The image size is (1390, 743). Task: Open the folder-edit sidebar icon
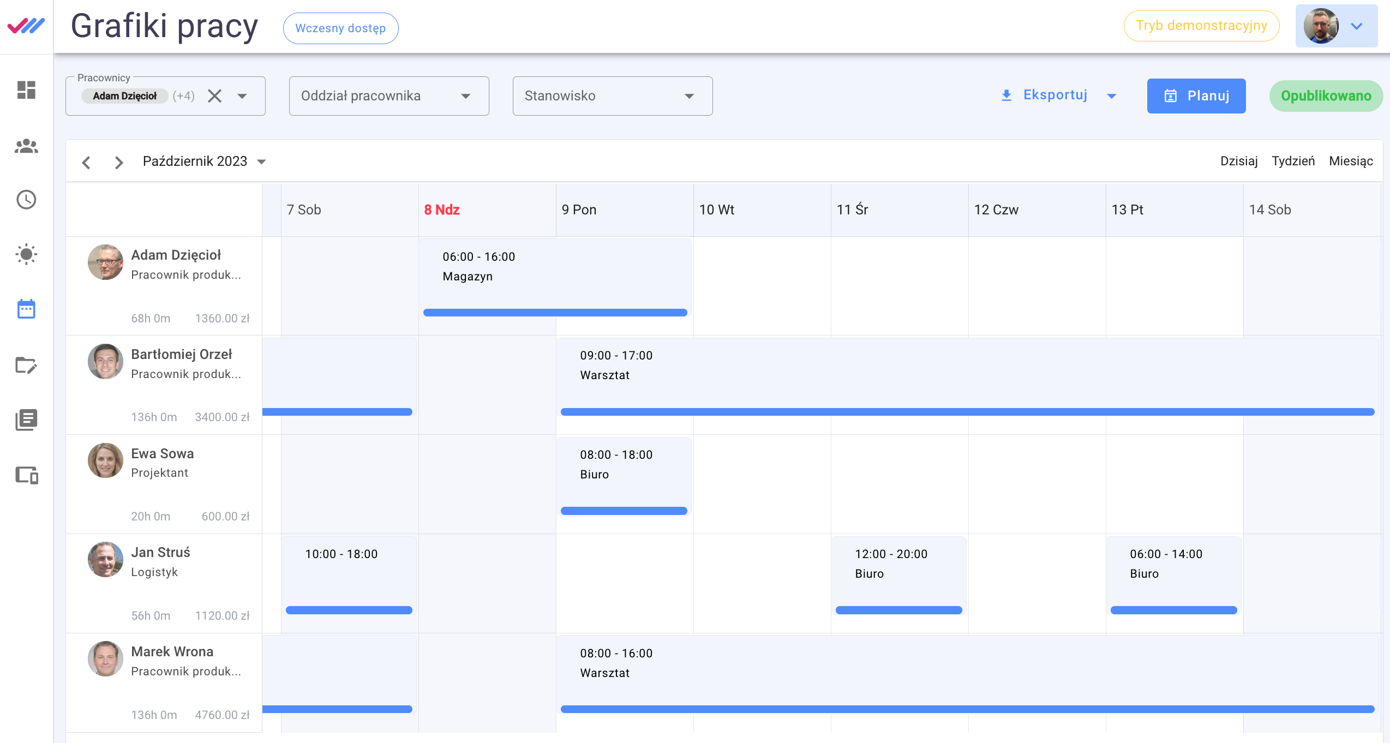click(x=26, y=365)
